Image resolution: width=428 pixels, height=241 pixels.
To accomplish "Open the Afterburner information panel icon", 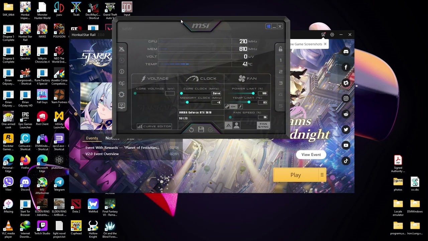I will point(121,72).
